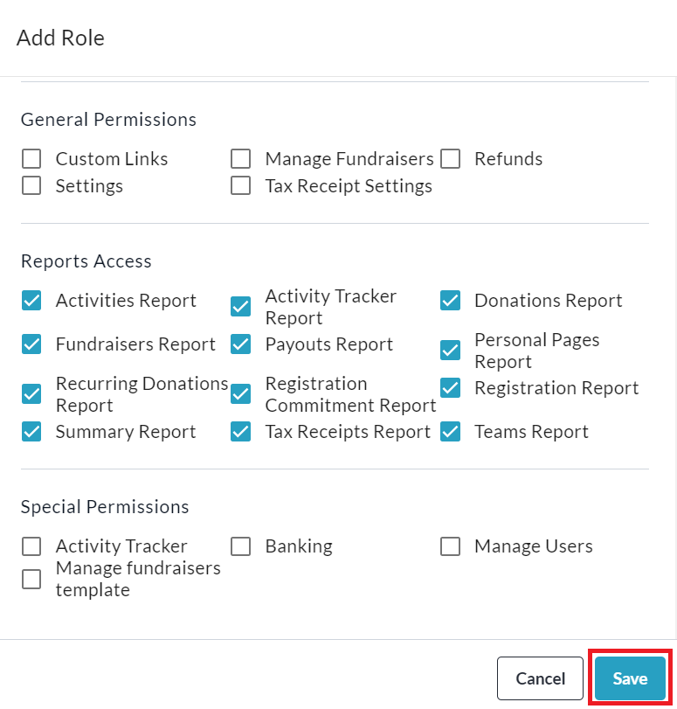Image resolution: width=677 pixels, height=709 pixels.
Task: Uncheck the Donations Report checkbox
Action: (x=450, y=301)
